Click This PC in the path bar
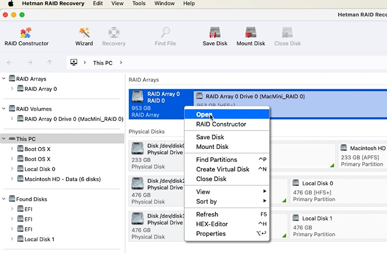387x253 pixels. (103, 63)
